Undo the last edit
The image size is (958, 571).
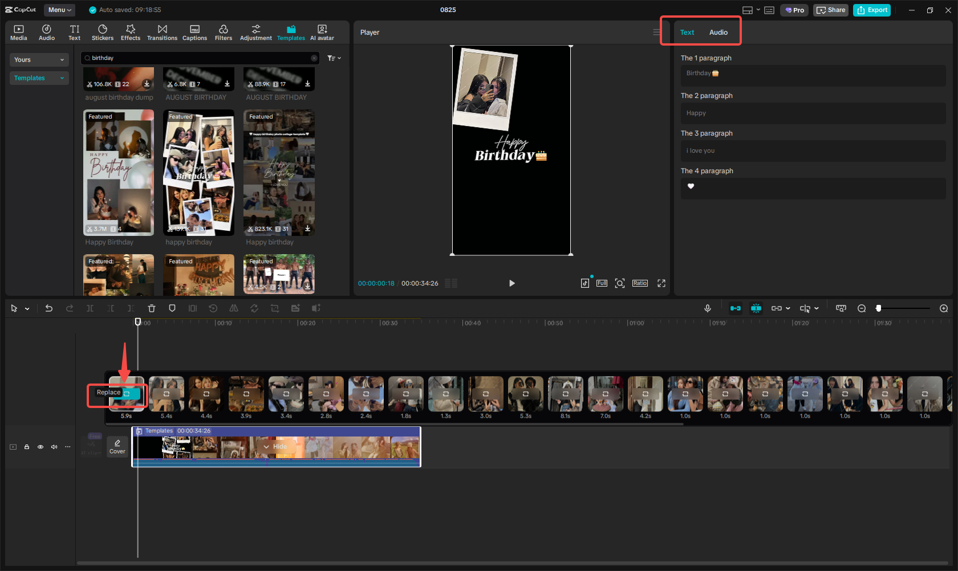[49, 308]
